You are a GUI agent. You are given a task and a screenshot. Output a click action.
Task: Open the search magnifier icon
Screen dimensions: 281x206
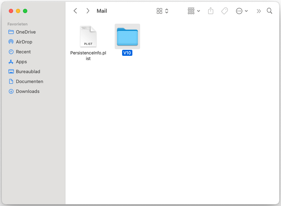point(269,11)
